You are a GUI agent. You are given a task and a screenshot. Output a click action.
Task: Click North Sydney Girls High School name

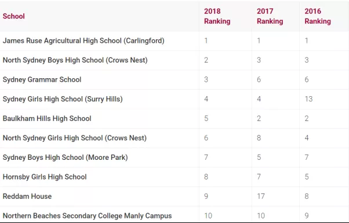[75, 138]
